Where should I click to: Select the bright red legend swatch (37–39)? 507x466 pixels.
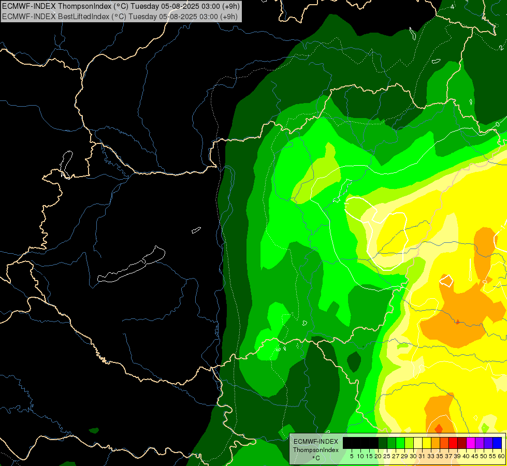[x=453, y=443]
